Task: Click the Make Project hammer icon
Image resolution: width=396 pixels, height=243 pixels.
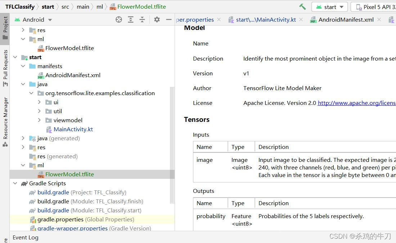Action: pyautogui.click(x=302, y=7)
